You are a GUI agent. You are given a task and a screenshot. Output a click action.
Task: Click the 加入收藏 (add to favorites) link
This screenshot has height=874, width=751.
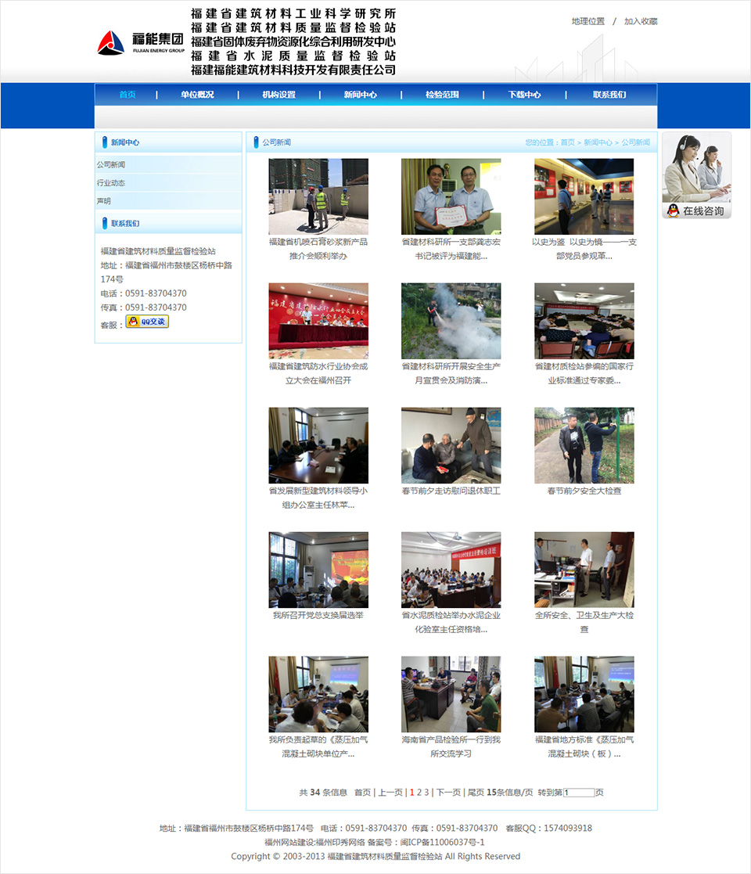click(641, 21)
